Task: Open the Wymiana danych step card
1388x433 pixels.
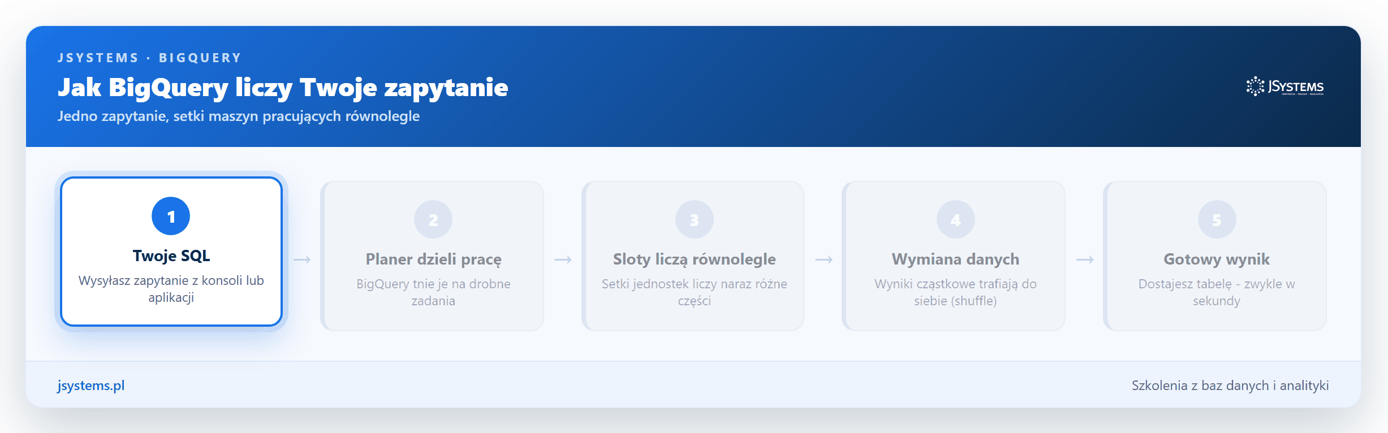Action: (954, 256)
